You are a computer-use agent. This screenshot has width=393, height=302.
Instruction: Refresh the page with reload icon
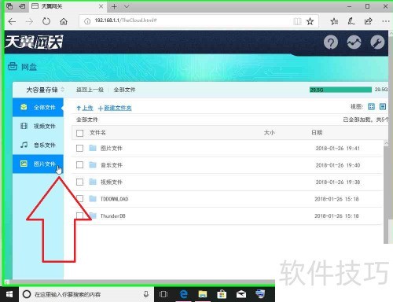click(x=46, y=21)
